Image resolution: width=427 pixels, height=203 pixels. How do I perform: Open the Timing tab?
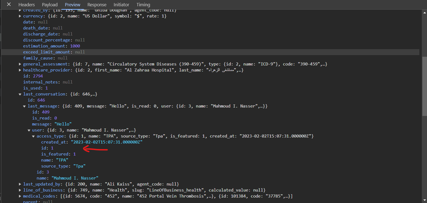(143, 5)
